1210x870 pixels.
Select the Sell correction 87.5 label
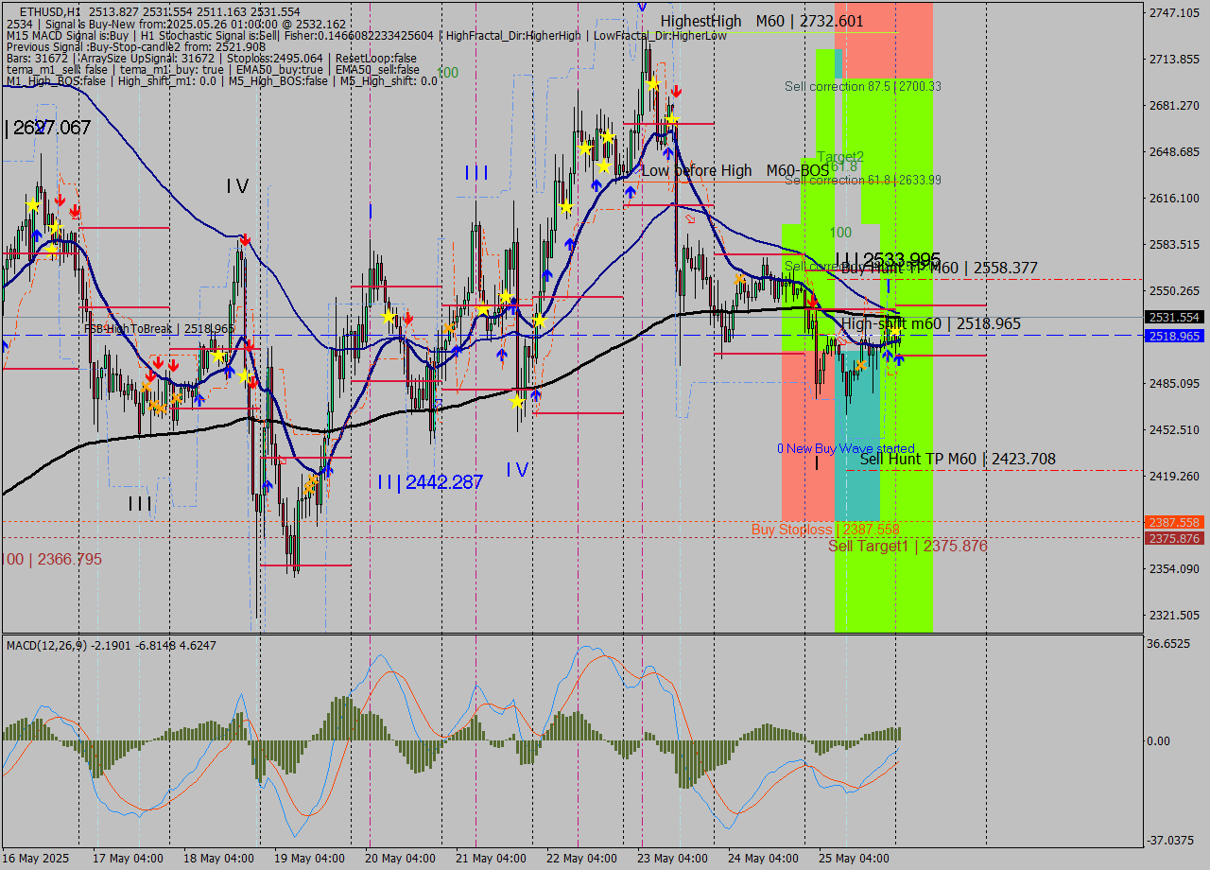pyautogui.click(x=862, y=86)
